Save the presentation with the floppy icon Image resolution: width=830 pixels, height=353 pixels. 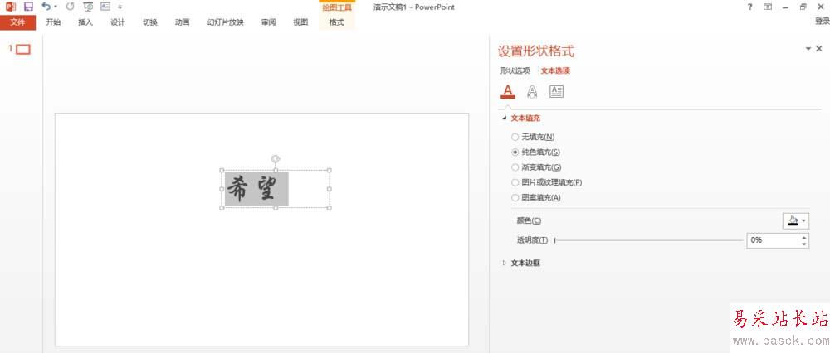[28, 7]
